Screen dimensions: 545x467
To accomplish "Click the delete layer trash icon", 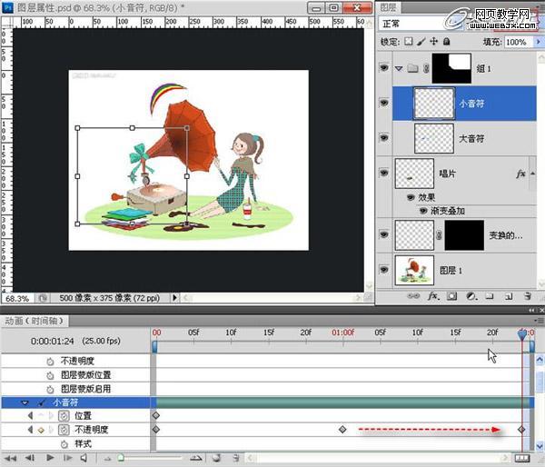I will pos(526,296).
